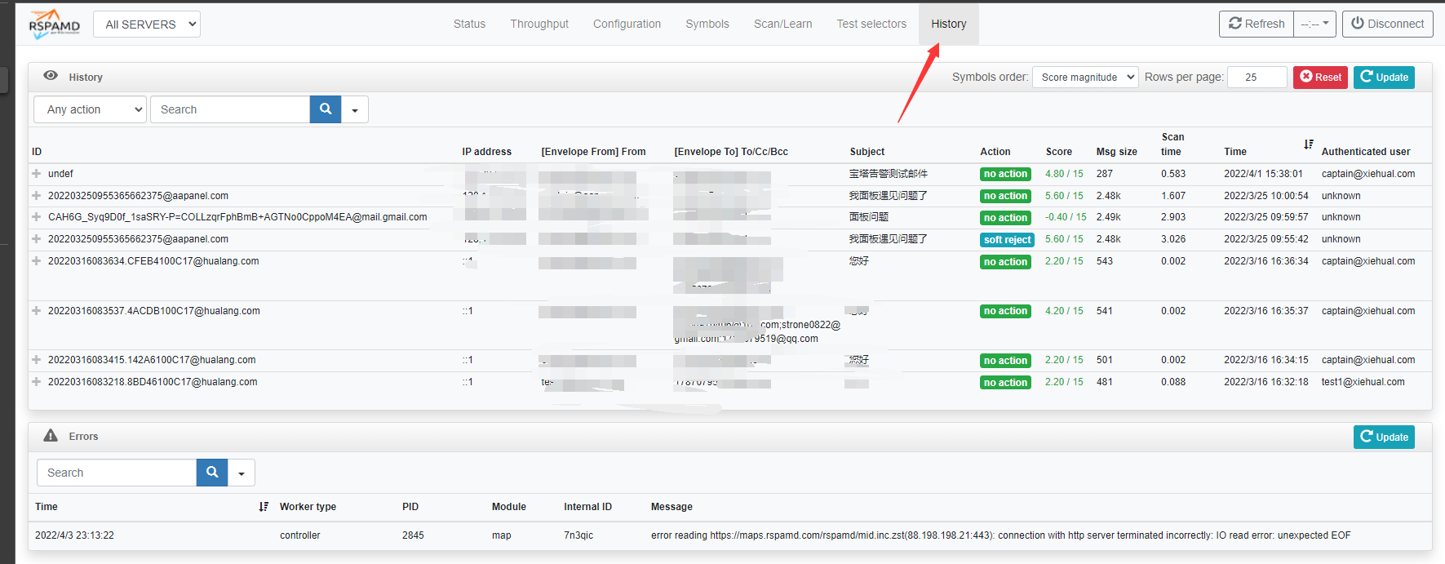Reset the history with the Reset button
Viewport: 1445px width, 564px height.
coord(1320,78)
